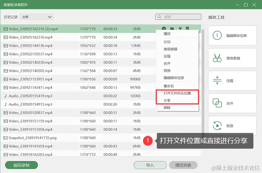The width and height of the screenshot is (262, 173).
Task: Maximize the 数据蛙录屏软件 window
Action: 246,5
